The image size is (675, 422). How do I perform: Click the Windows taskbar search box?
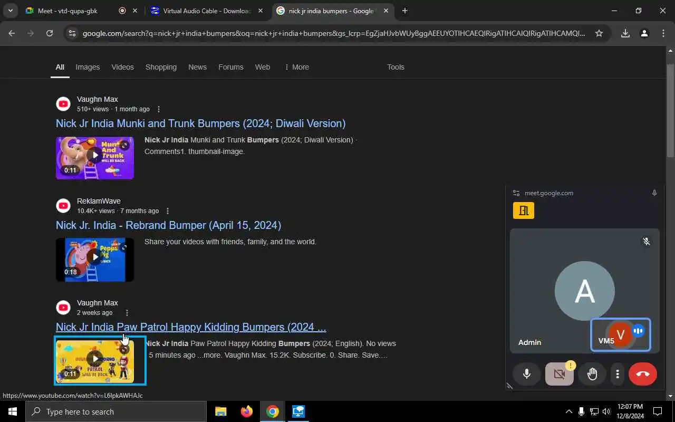[x=116, y=411]
